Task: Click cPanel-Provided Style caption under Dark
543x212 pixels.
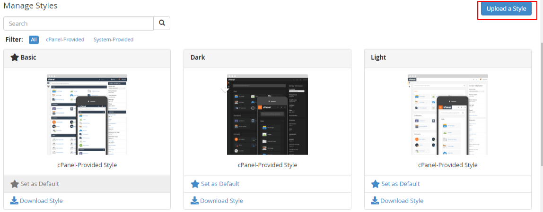Action: click(x=267, y=165)
